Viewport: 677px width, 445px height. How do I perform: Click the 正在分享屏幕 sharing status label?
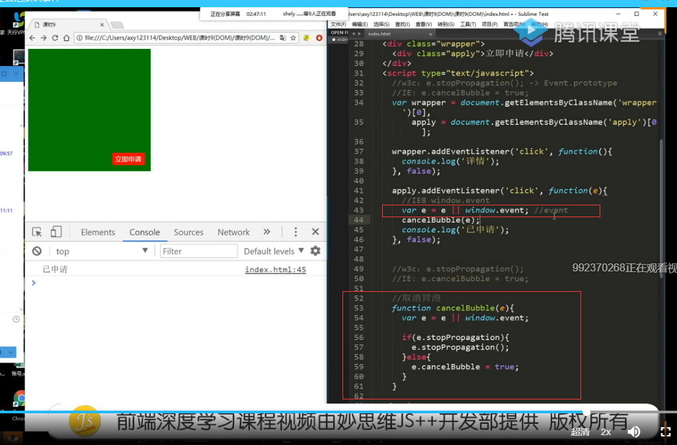225,14
